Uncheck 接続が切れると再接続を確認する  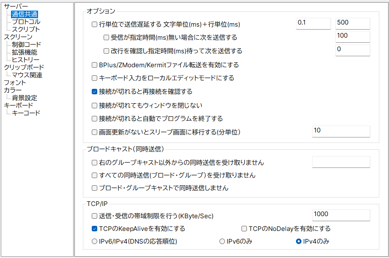coord(95,91)
